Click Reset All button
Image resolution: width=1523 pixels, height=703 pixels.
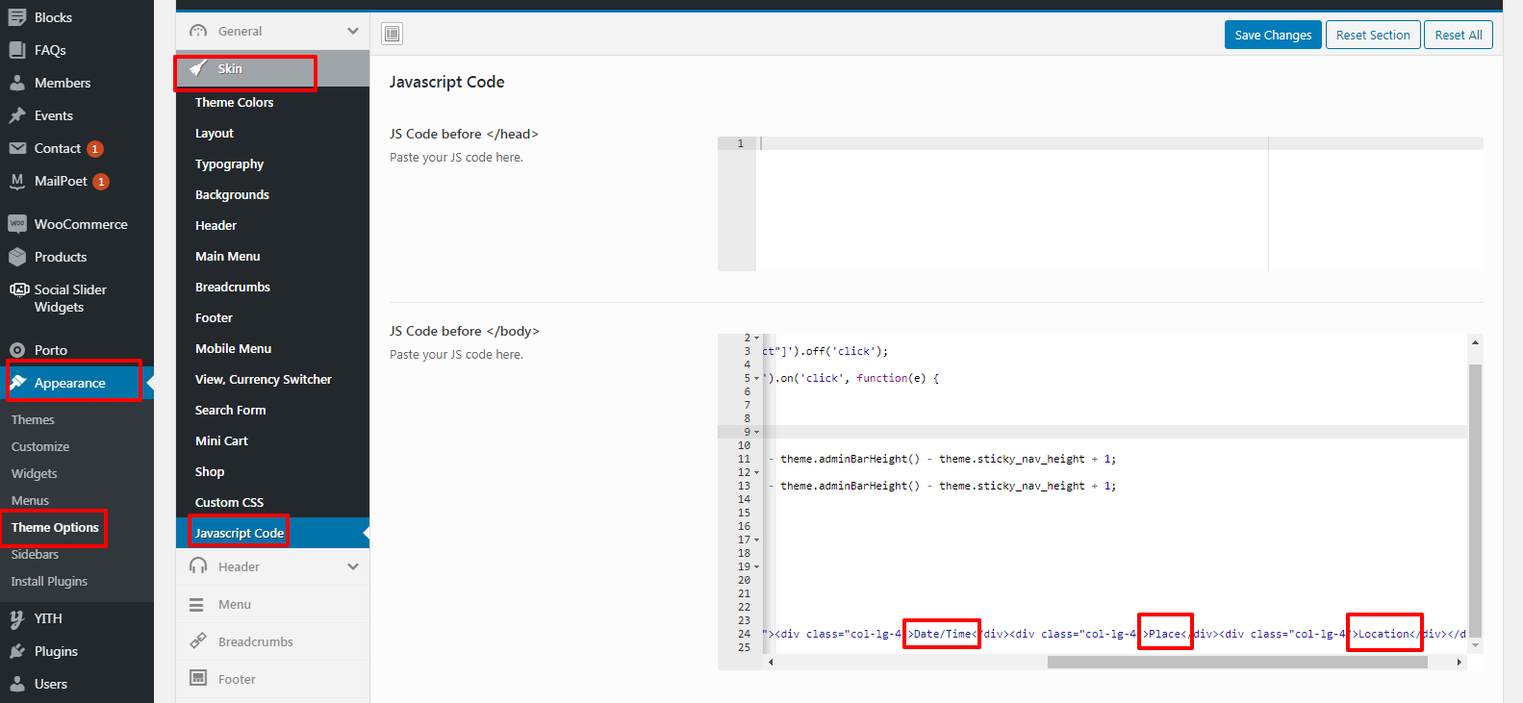[1459, 35]
